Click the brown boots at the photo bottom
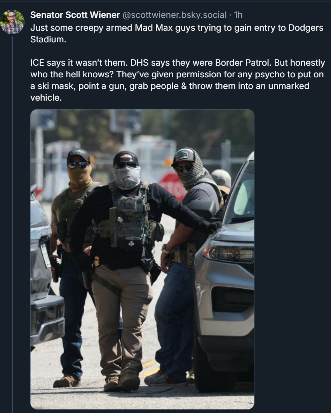331x413 pixels. pos(122,381)
